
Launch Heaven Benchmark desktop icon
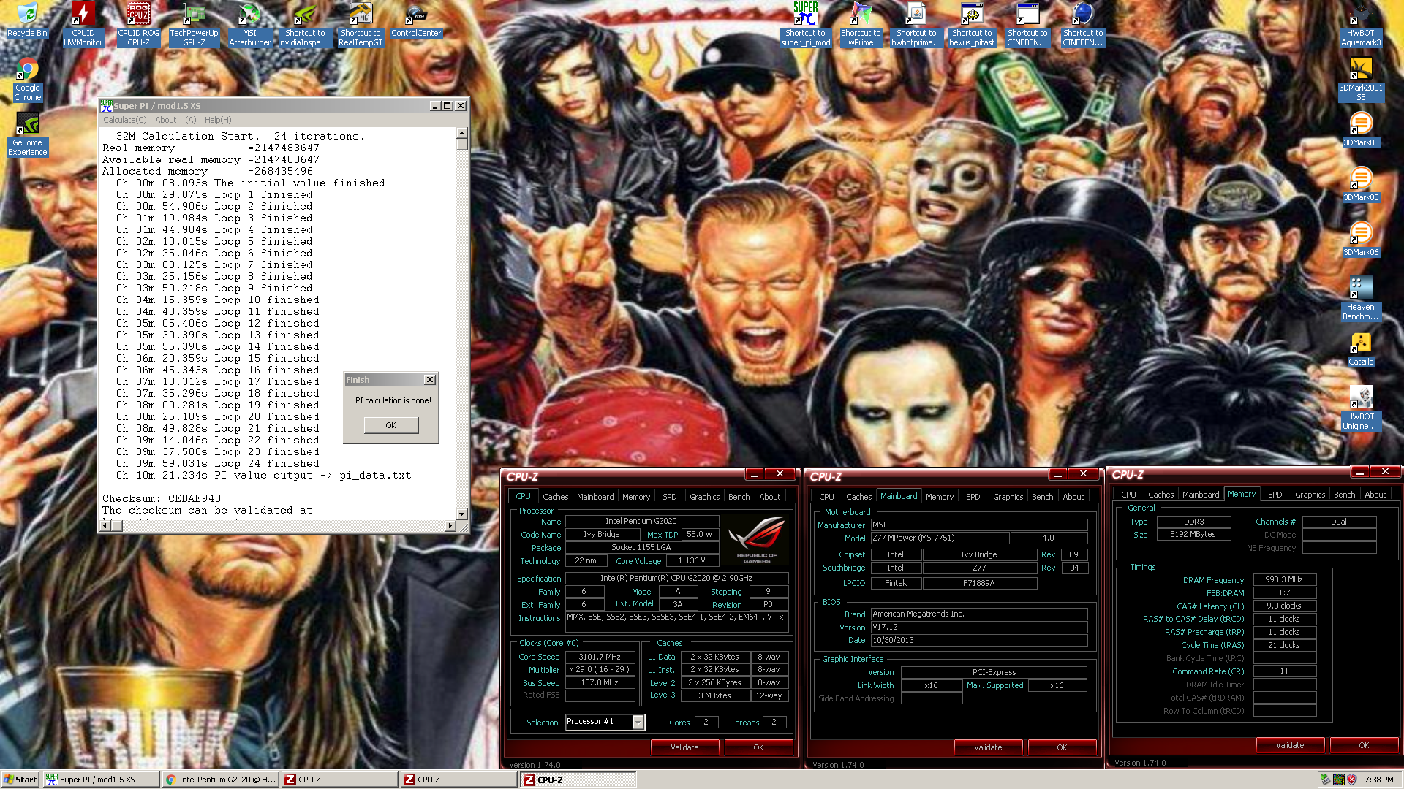click(1361, 298)
